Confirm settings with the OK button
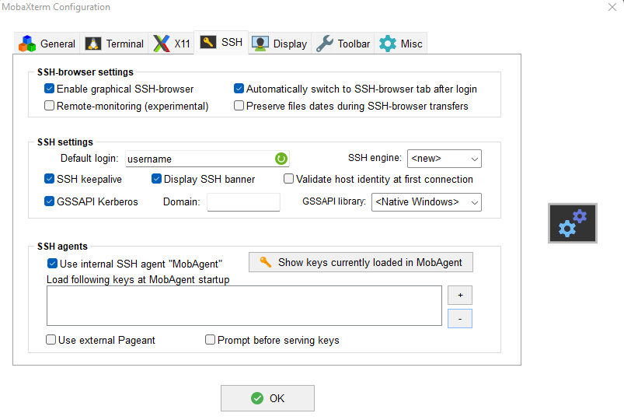The width and height of the screenshot is (624, 420). tap(268, 398)
